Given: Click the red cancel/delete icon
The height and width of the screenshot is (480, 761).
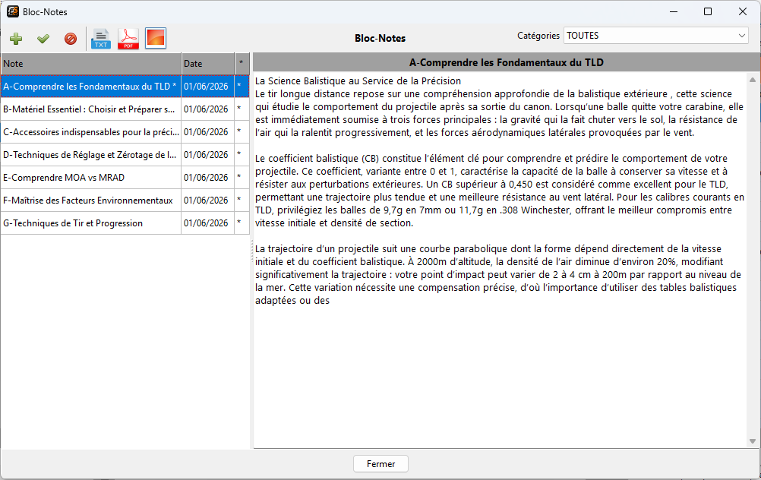Looking at the screenshot, I should pos(71,38).
